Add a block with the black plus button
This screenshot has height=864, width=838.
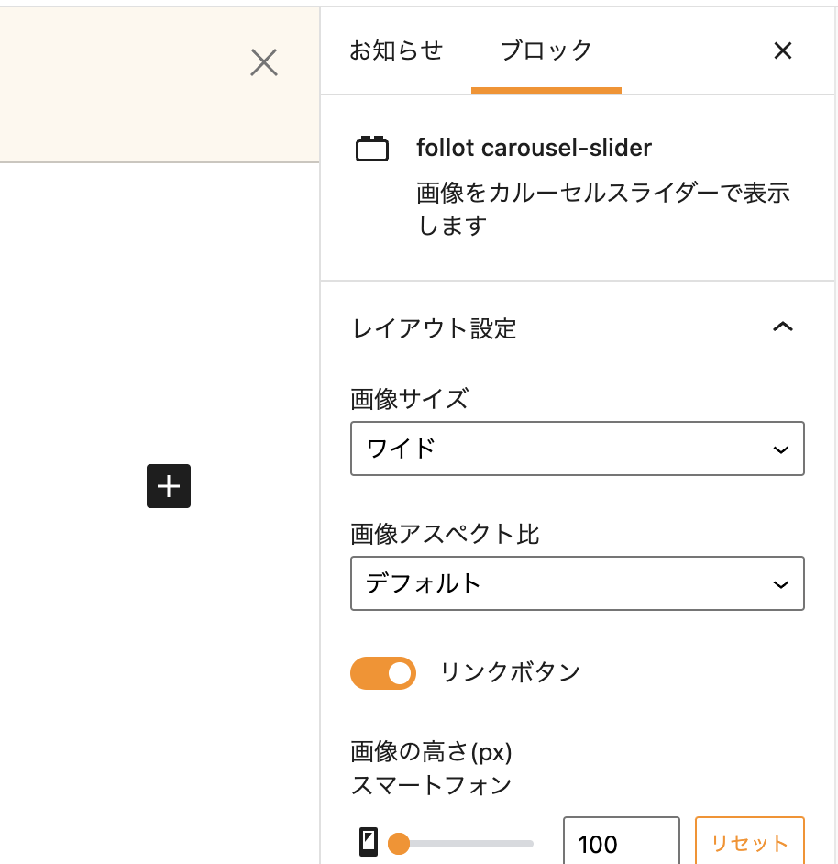169,486
